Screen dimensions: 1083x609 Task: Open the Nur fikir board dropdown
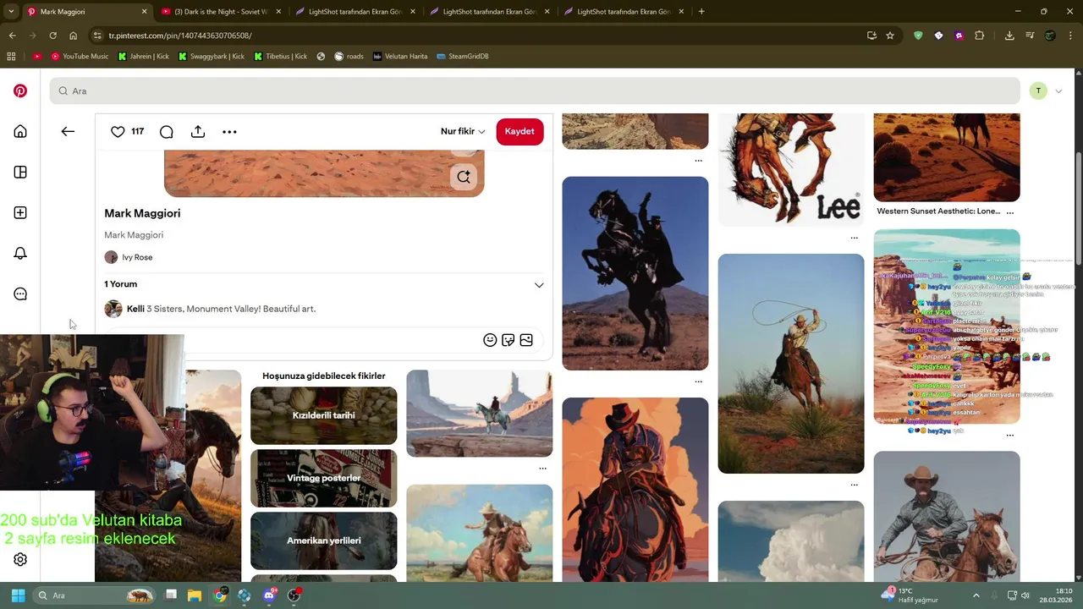(x=463, y=131)
